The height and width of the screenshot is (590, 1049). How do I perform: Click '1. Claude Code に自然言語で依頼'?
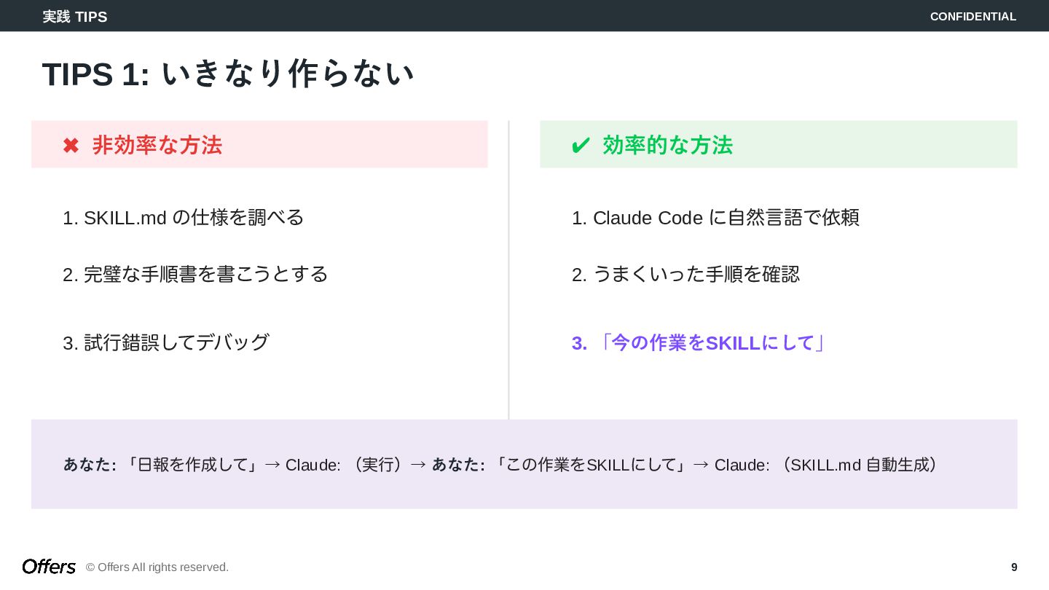click(715, 218)
